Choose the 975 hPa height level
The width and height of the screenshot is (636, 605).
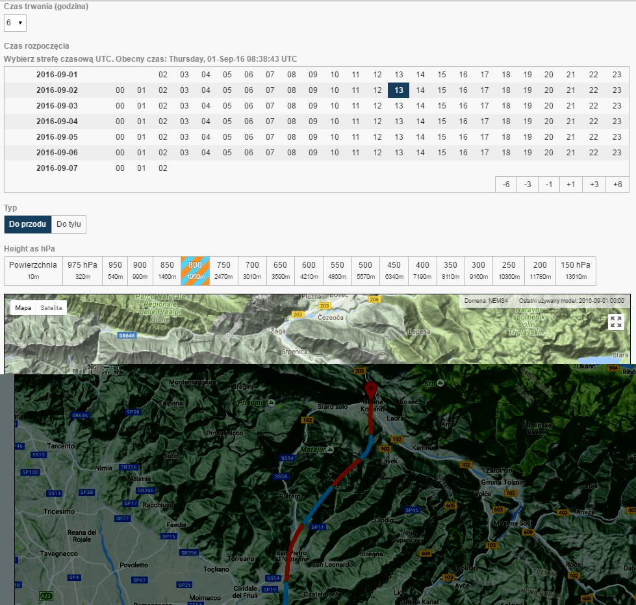pyautogui.click(x=82, y=270)
